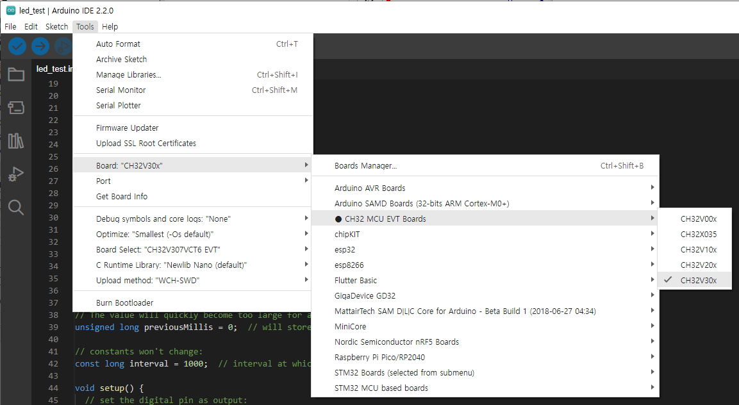Open the Debug sidebar icon
Viewport: 739px width, 405px height.
tap(16, 174)
